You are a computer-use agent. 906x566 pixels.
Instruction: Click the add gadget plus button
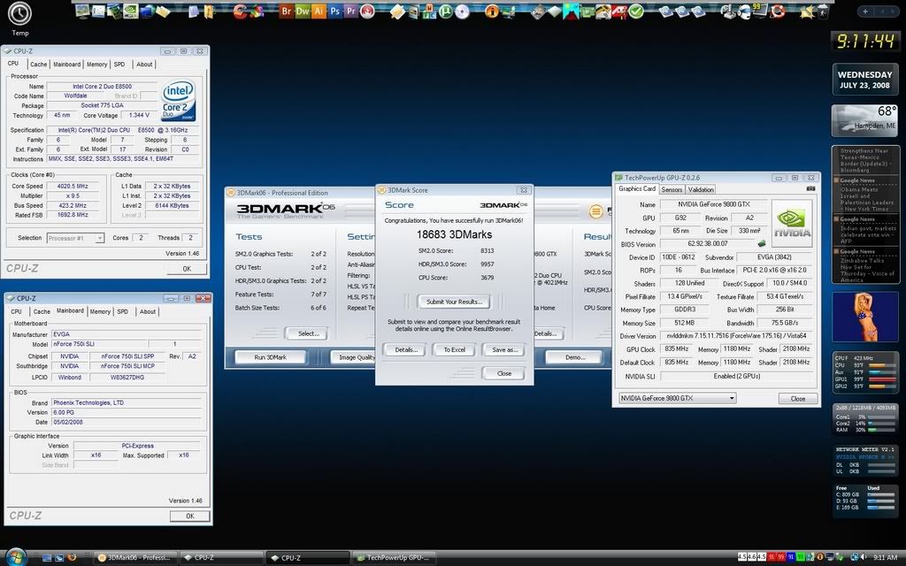coord(865,11)
